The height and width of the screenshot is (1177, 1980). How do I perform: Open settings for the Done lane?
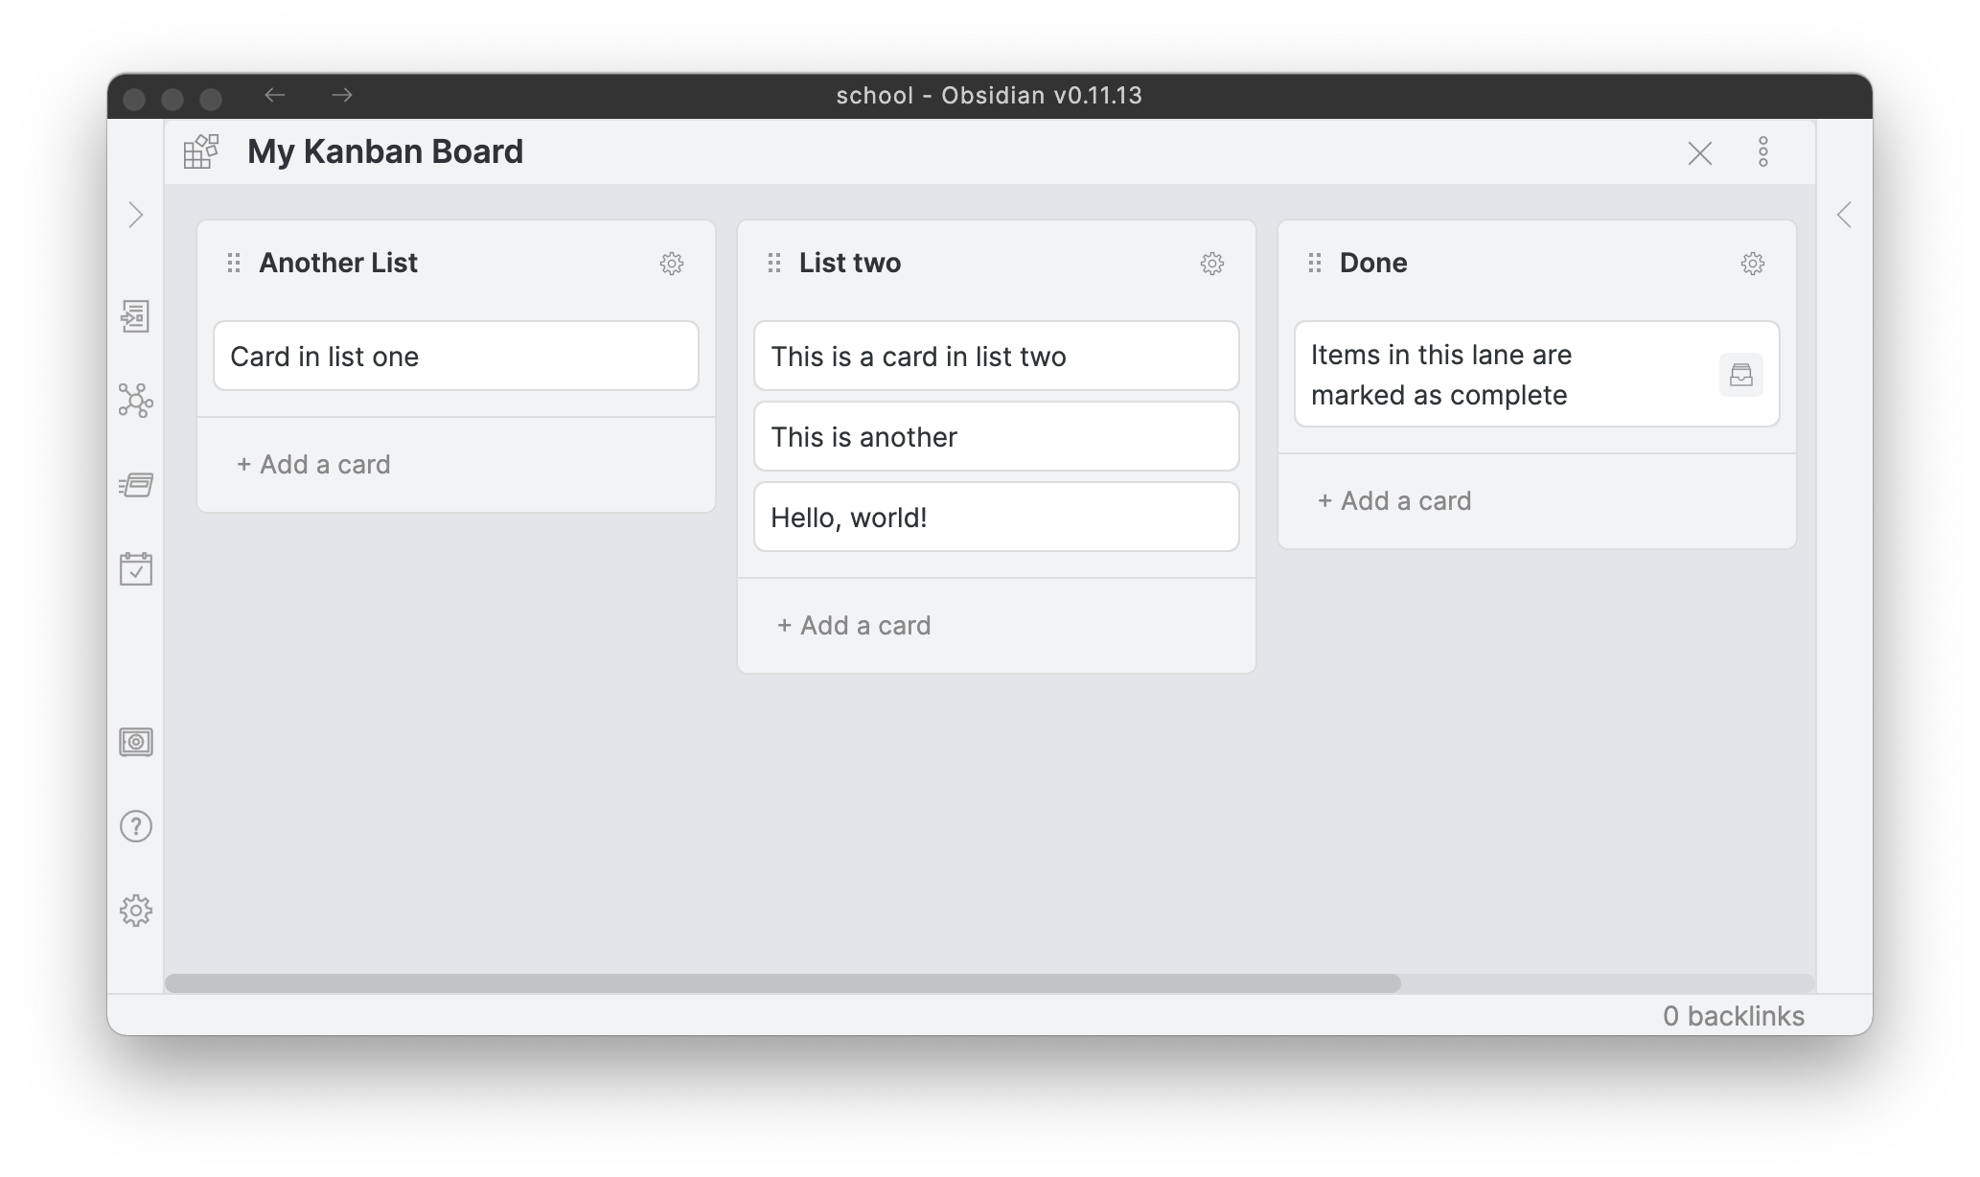1752,264
